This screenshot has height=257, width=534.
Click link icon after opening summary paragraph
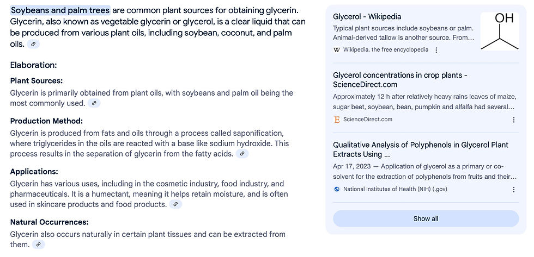point(33,44)
